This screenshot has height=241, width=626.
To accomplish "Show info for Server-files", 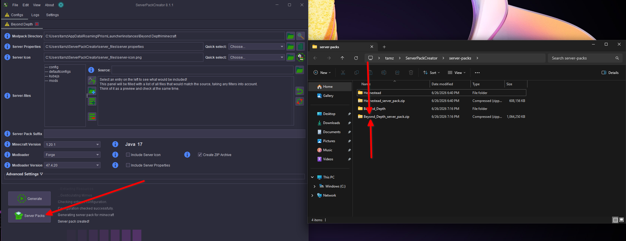I will click(x=7, y=96).
